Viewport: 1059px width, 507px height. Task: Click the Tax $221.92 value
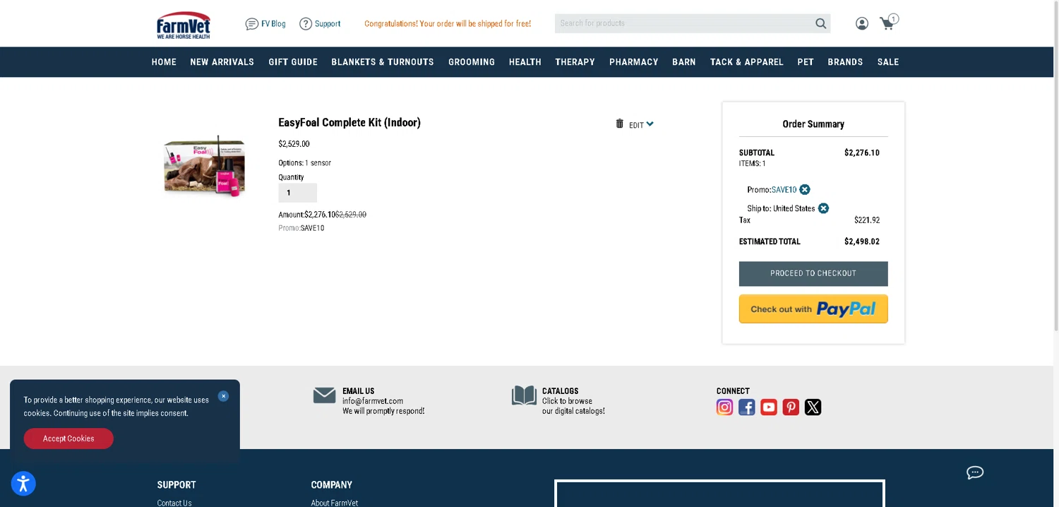[x=867, y=220]
